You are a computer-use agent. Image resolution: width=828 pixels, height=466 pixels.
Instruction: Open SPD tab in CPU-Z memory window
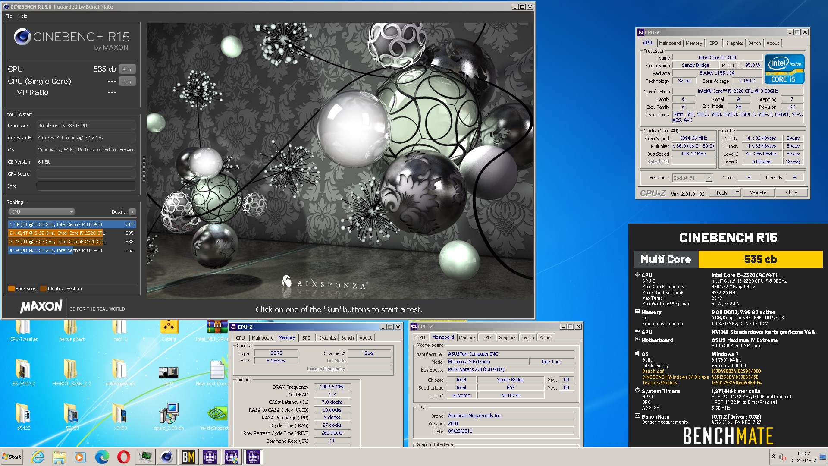(x=306, y=338)
